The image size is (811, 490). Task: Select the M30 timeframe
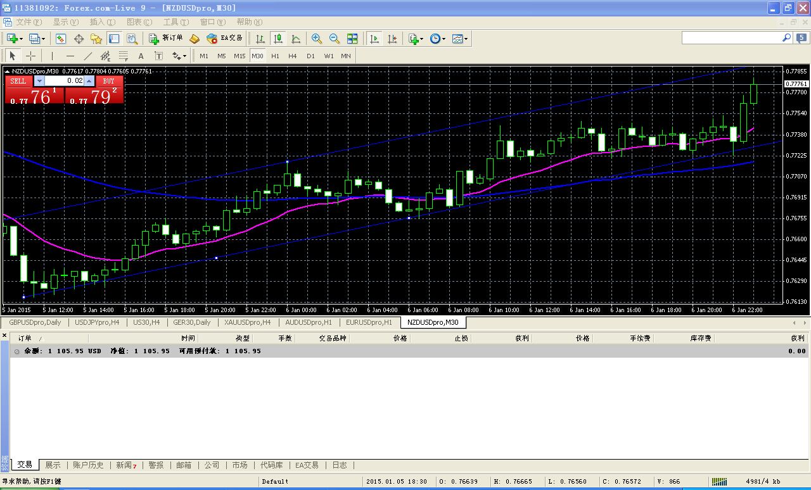pos(257,56)
